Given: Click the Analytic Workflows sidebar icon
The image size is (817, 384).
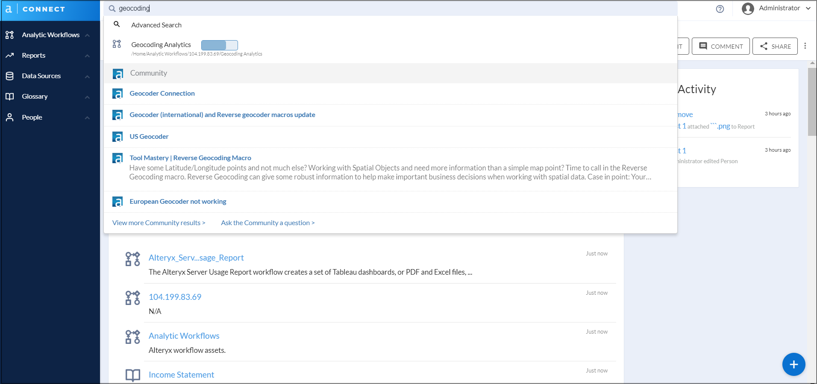Looking at the screenshot, I should tap(10, 35).
